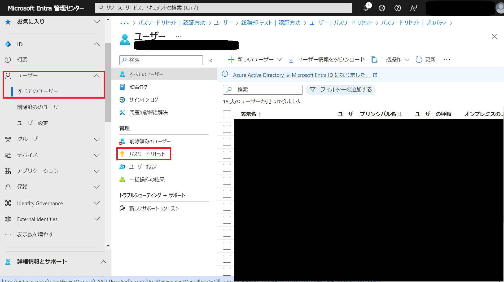Open the Azure Active Directory renamed link
Viewport: 504px width, 282px height.
click(302, 75)
